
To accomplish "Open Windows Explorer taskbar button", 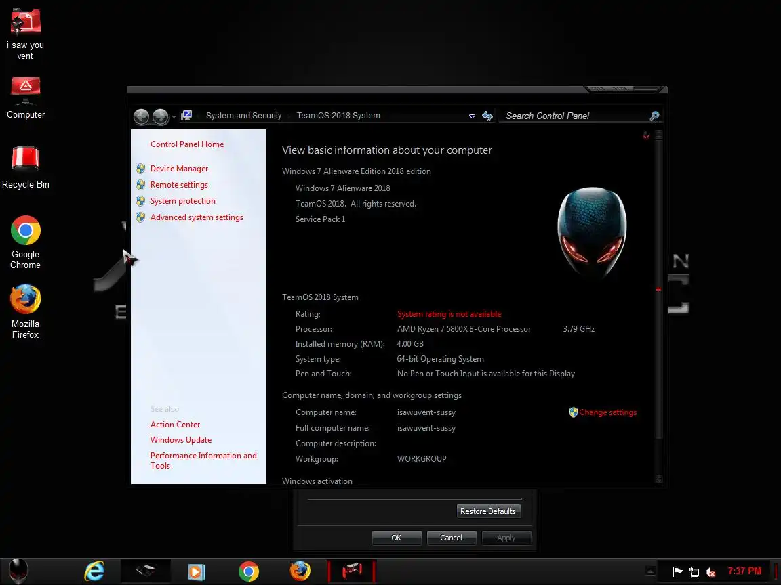I will 146,571.
